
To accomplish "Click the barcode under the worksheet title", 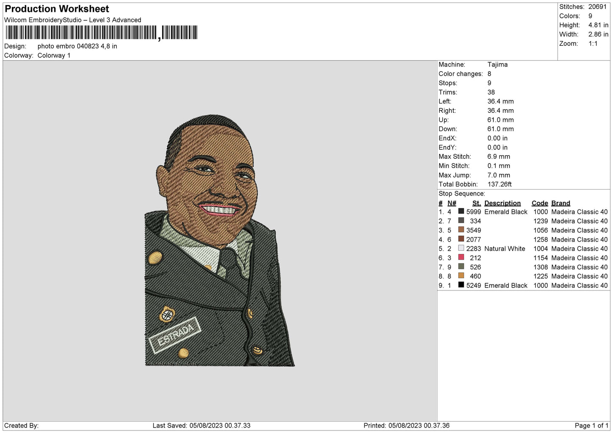I will coord(101,33).
